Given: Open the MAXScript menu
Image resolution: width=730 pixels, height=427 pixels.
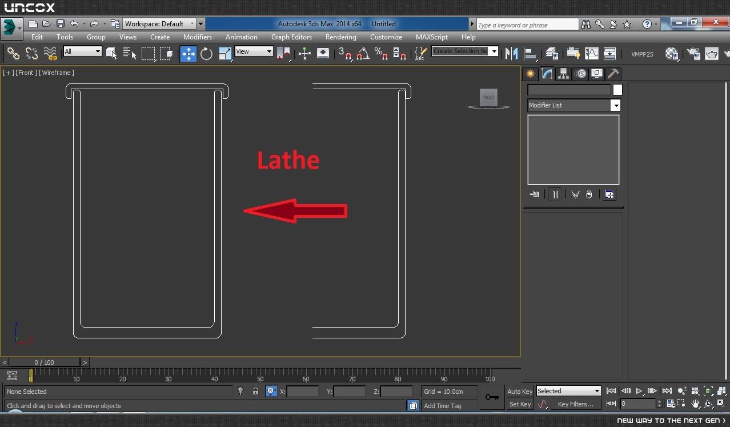Looking at the screenshot, I should coord(432,37).
